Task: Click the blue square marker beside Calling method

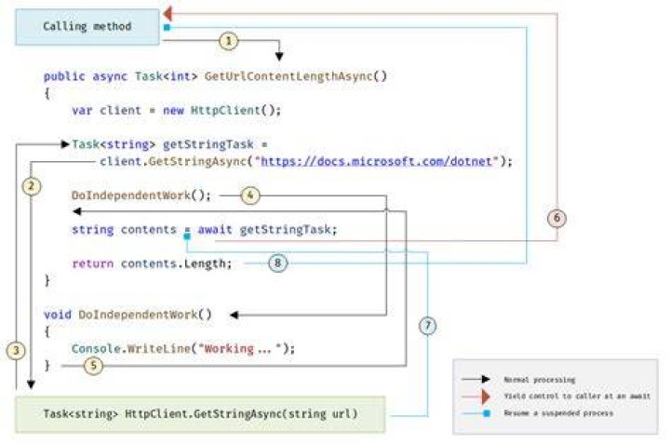Action: pyautogui.click(x=167, y=27)
